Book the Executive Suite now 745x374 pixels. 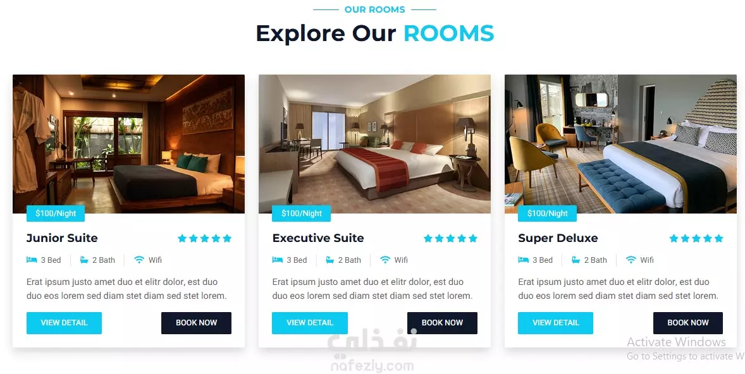[x=442, y=323]
